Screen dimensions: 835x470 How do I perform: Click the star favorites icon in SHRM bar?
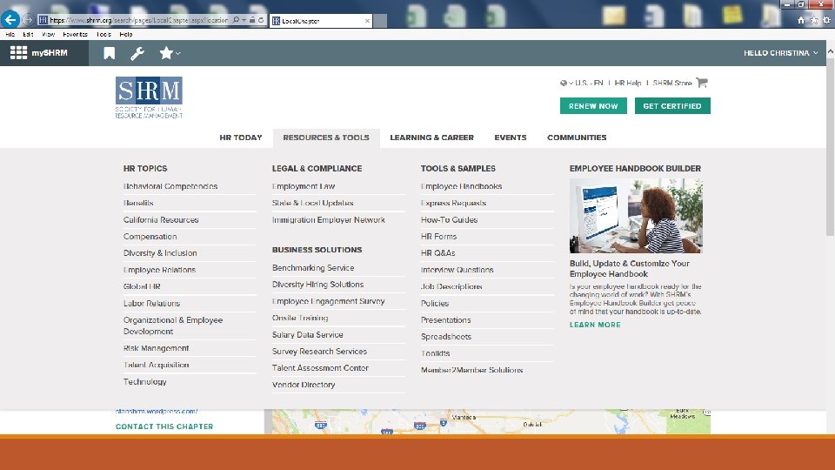(166, 53)
